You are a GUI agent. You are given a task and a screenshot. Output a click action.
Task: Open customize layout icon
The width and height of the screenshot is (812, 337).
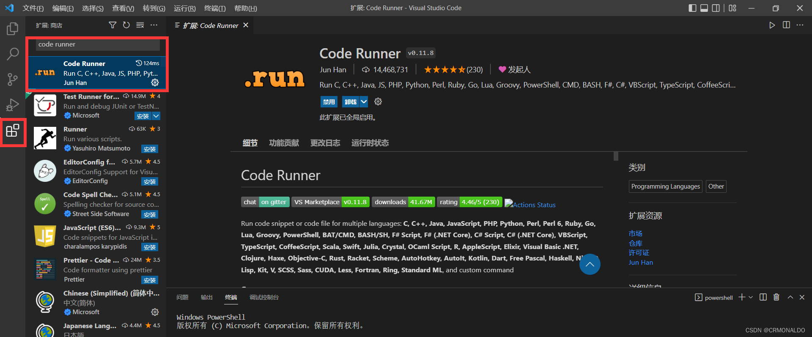pos(732,8)
